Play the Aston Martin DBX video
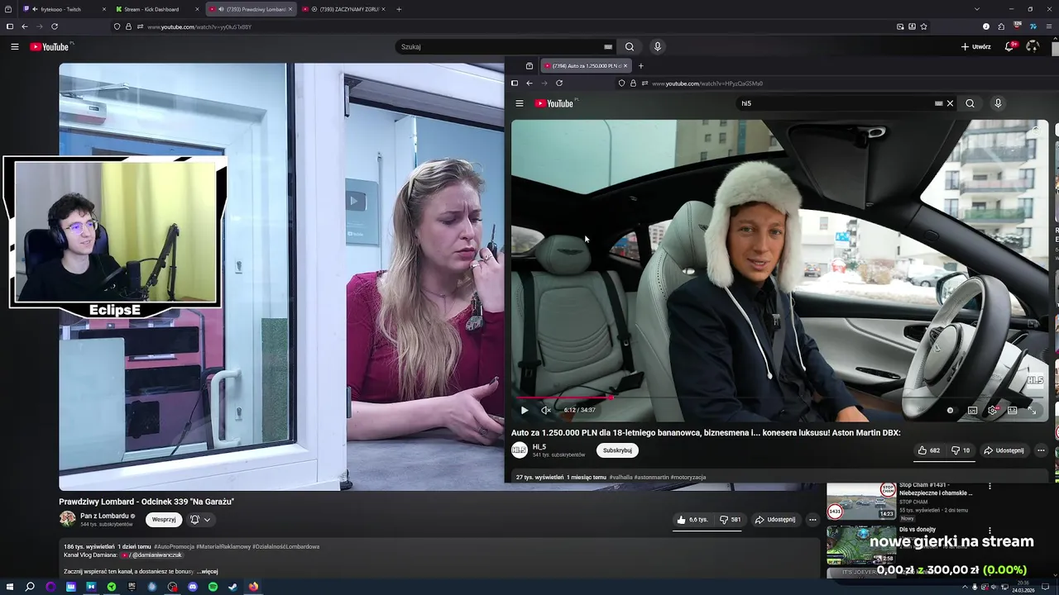Screen dimensions: 1059x595 click(524, 410)
